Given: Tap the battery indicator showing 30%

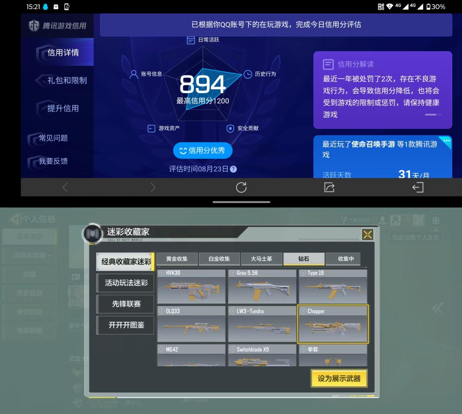Looking at the screenshot, I should [435, 7].
